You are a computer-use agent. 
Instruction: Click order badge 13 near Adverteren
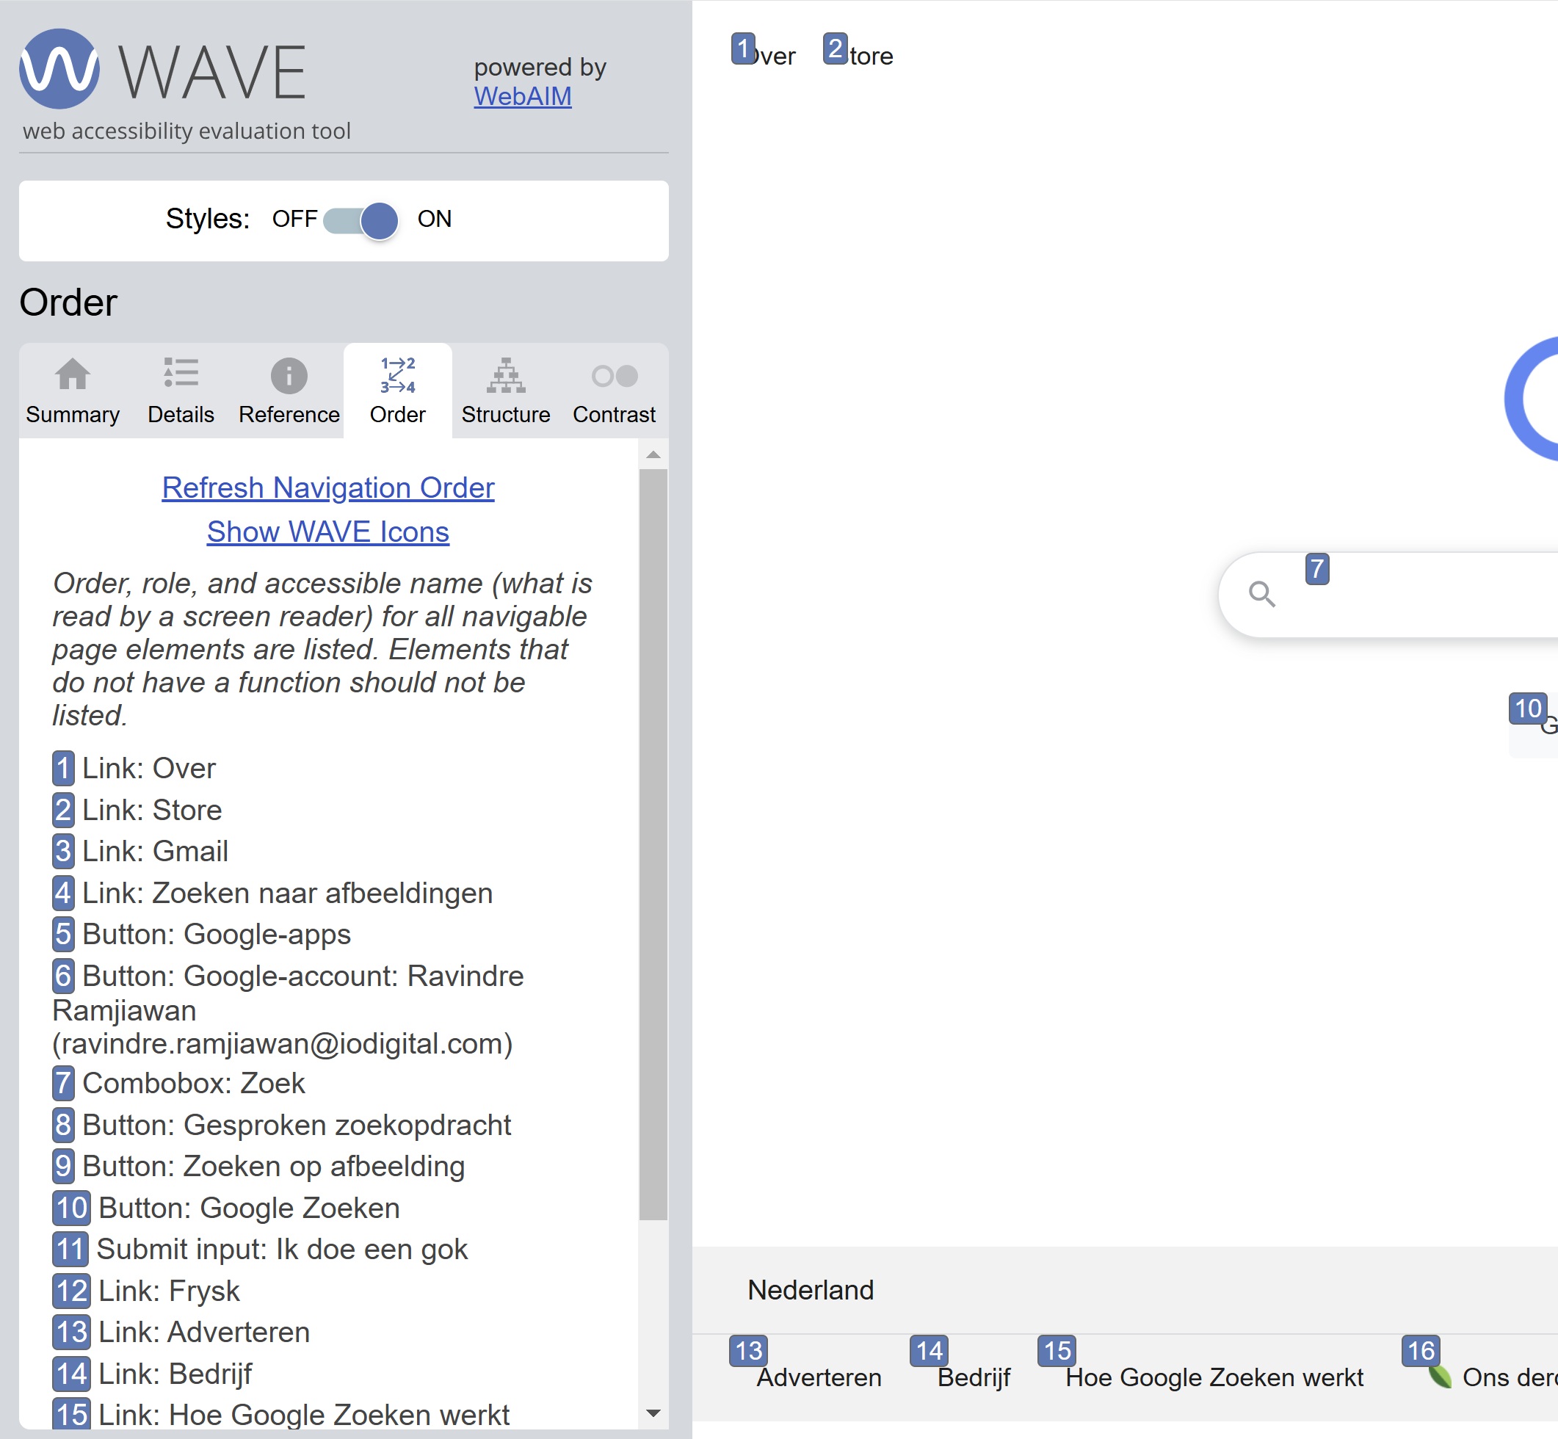tap(749, 1351)
